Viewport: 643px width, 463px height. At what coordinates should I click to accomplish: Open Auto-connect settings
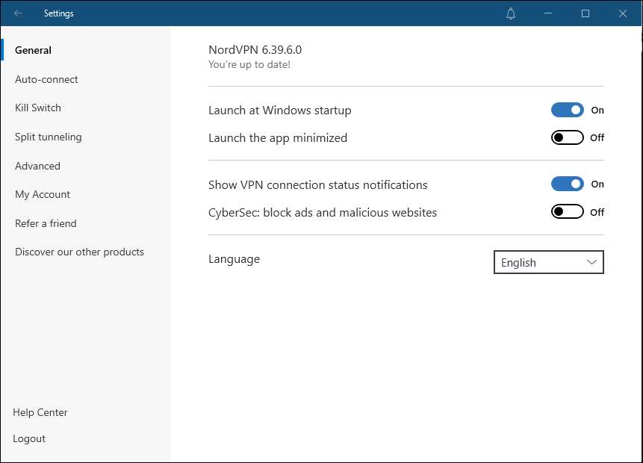pyautogui.click(x=46, y=79)
